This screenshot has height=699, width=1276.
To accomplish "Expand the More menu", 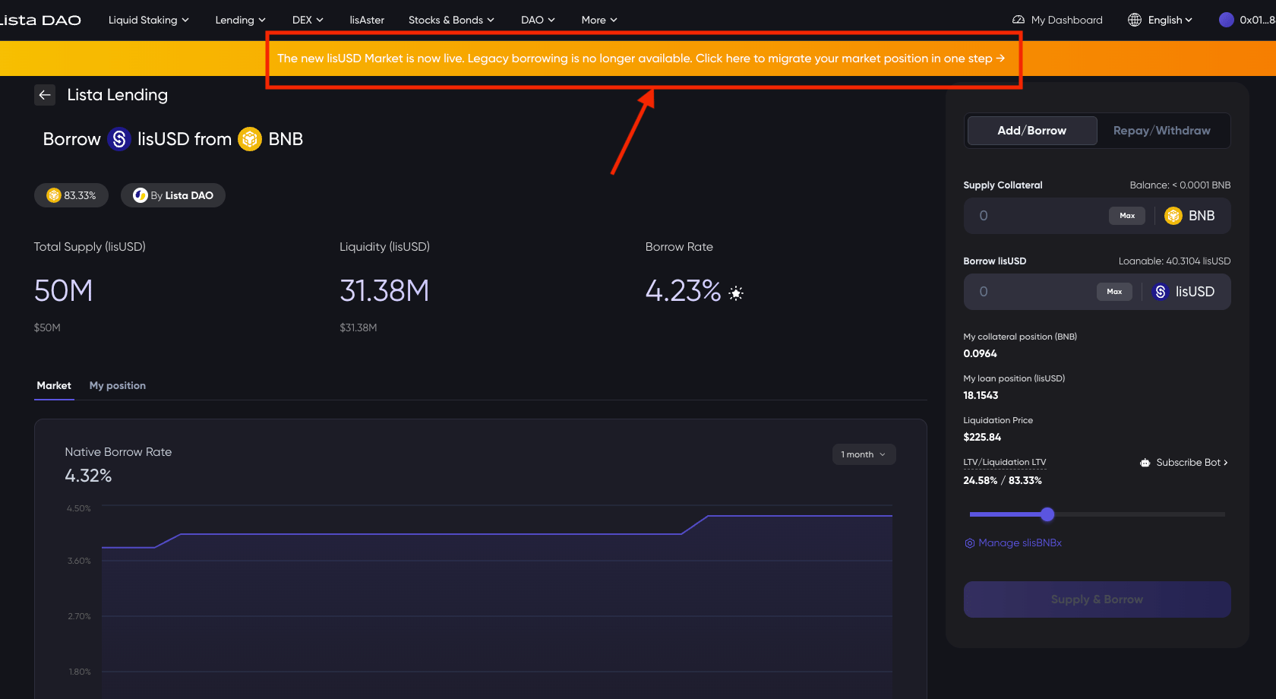I will click(x=599, y=20).
